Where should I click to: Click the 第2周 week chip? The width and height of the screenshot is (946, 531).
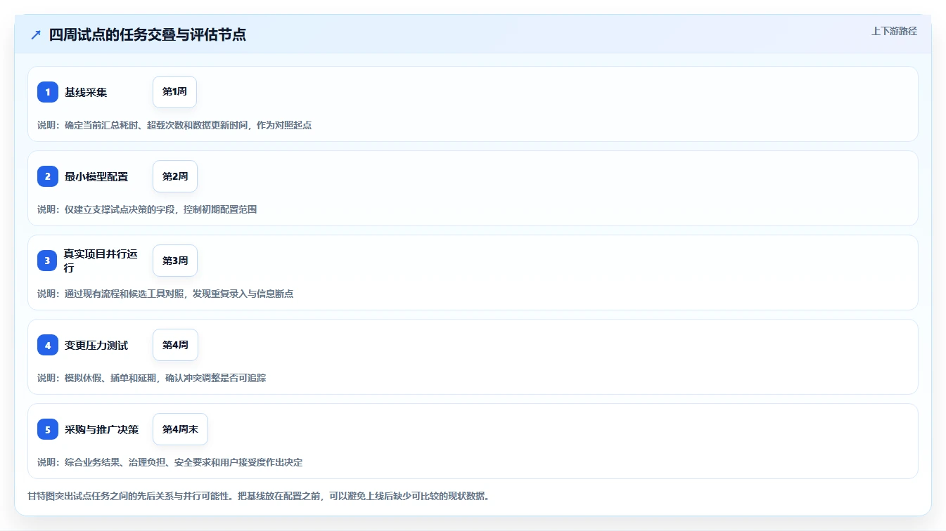(x=175, y=176)
